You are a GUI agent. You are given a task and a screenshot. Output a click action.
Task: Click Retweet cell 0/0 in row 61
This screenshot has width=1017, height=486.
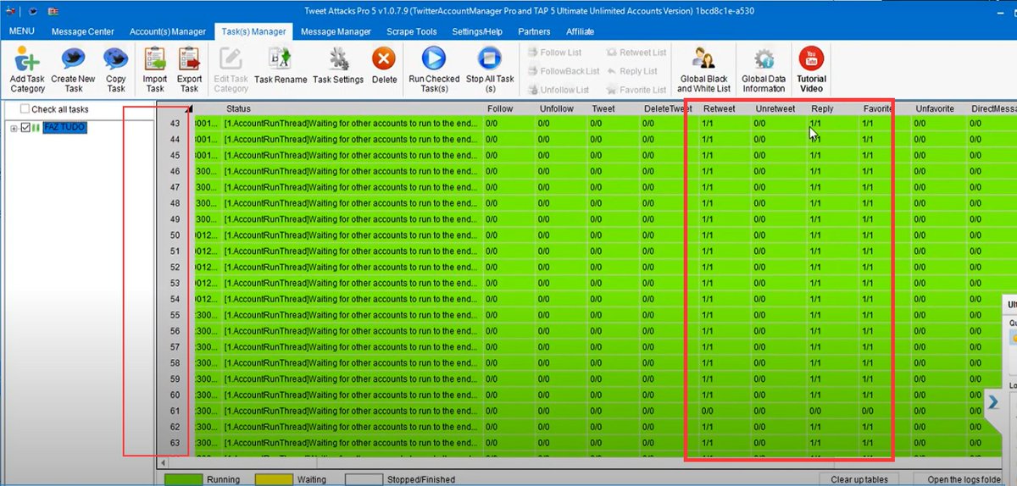tap(725, 411)
